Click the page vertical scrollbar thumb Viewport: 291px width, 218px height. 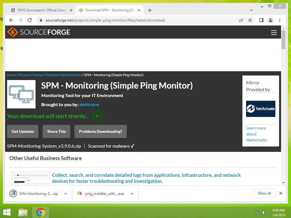tap(283, 40)
